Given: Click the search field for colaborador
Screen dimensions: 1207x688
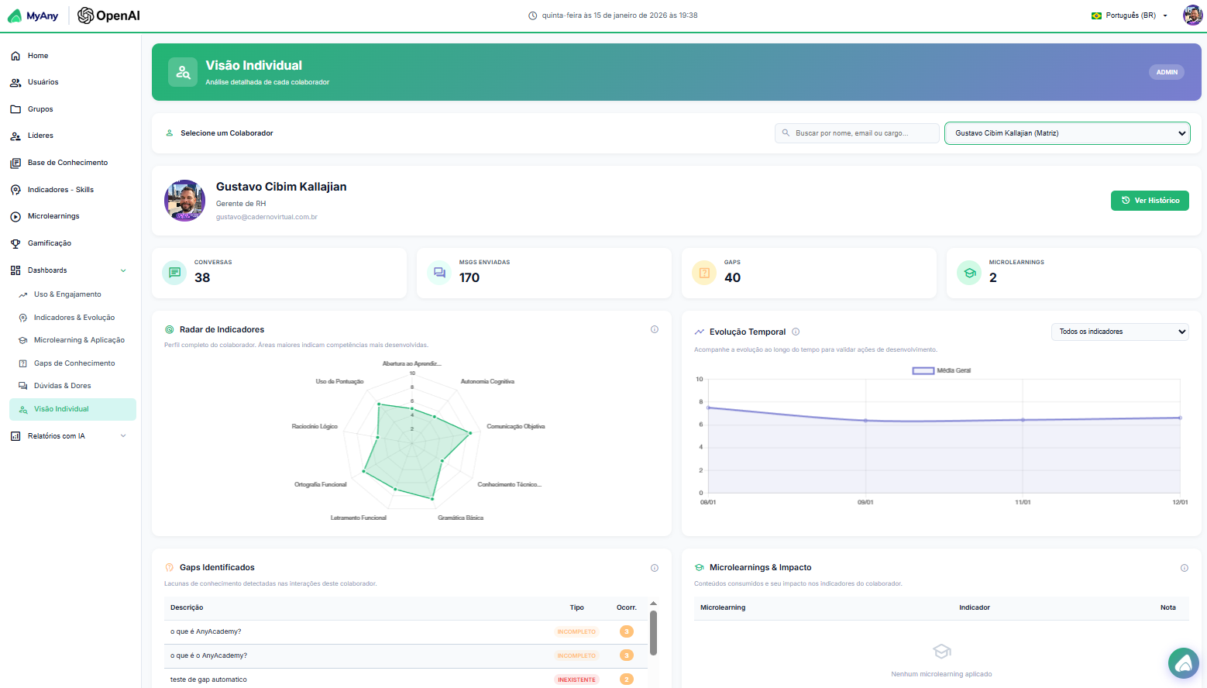Looking at the screenshot, I should point(856,132).
